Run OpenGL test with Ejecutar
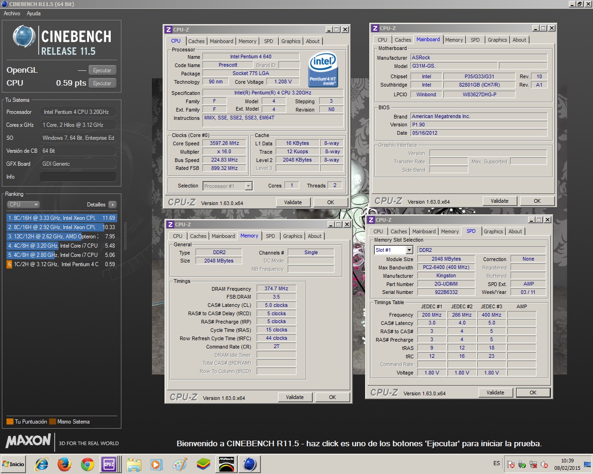The height and width of the screenshot is (474, 593). [x=102, y=70]
